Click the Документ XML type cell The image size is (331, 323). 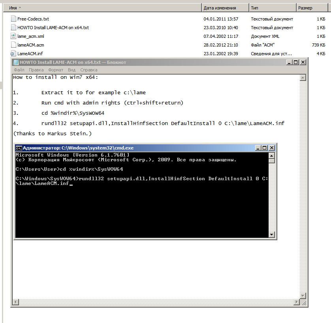(265, 36)
